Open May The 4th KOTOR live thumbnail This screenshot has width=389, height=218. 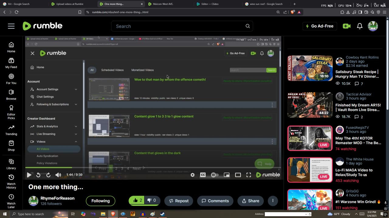click(310, 138)
